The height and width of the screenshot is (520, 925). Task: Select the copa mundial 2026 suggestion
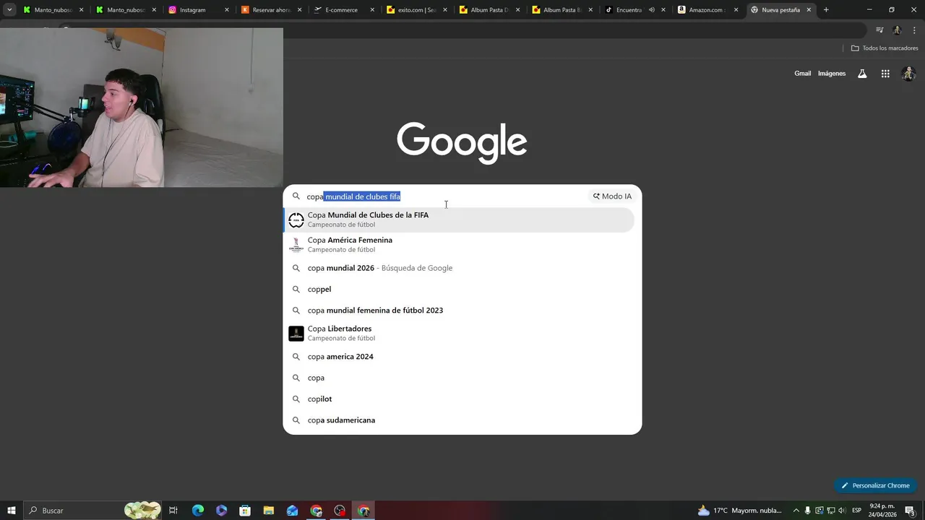point(459,268)
